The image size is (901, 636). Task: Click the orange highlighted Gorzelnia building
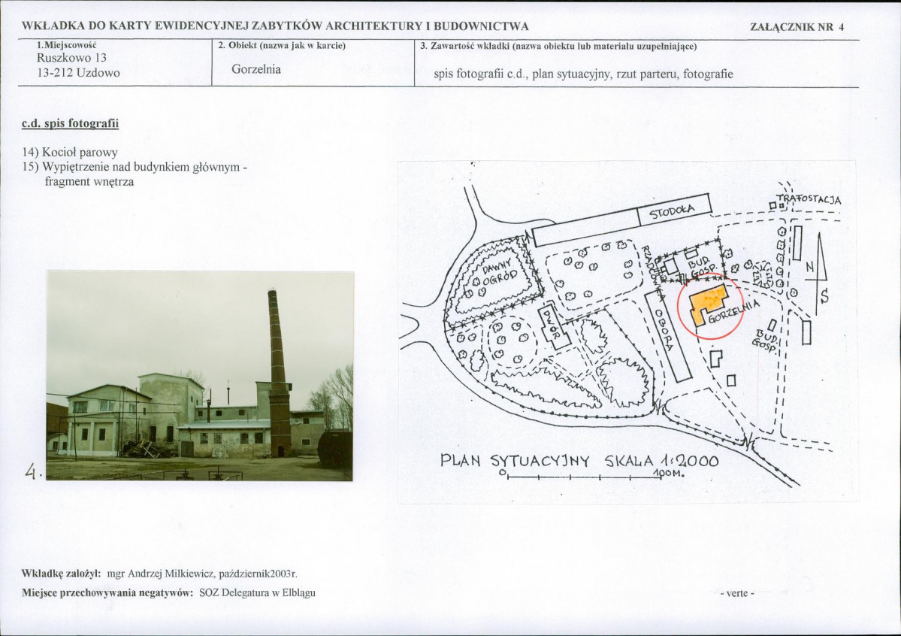coord(707,304)
